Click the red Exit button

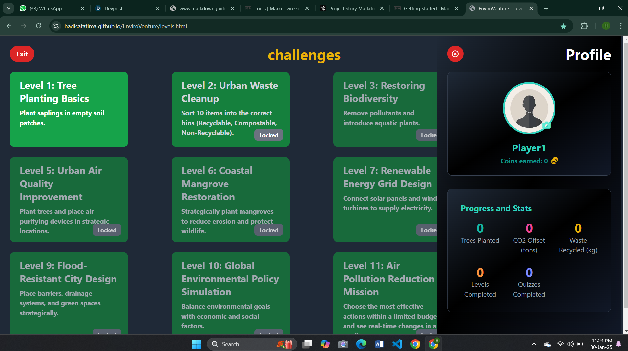[22, 54]
